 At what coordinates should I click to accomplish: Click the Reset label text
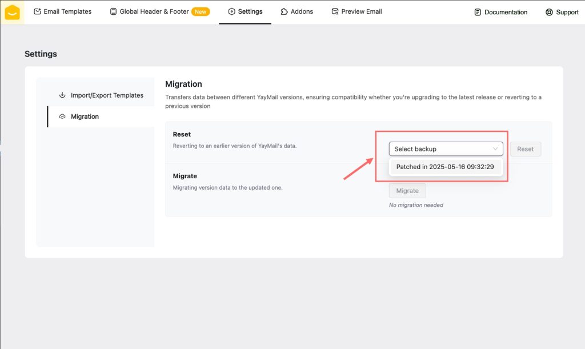tap(182, 134)
